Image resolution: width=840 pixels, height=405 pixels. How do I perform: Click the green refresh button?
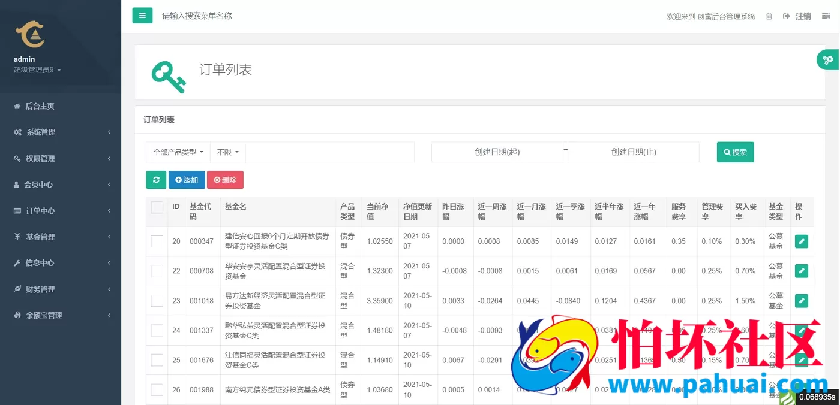(156, 180)
